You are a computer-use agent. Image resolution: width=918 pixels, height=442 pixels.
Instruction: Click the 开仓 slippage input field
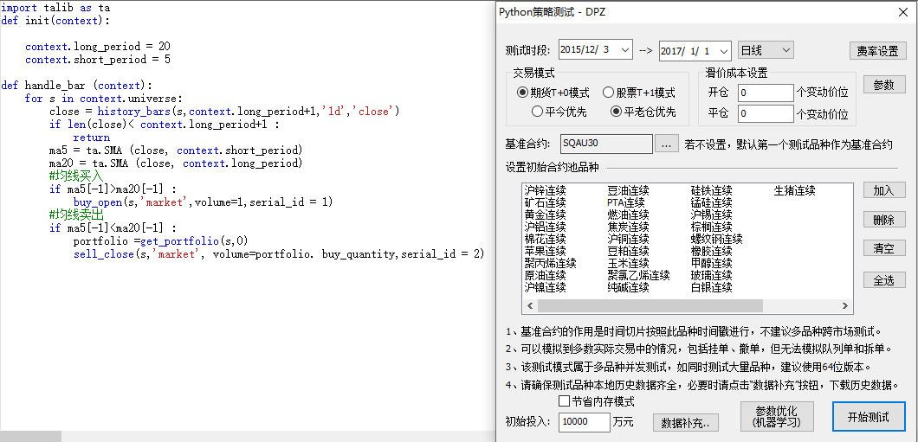coord(765,92)
